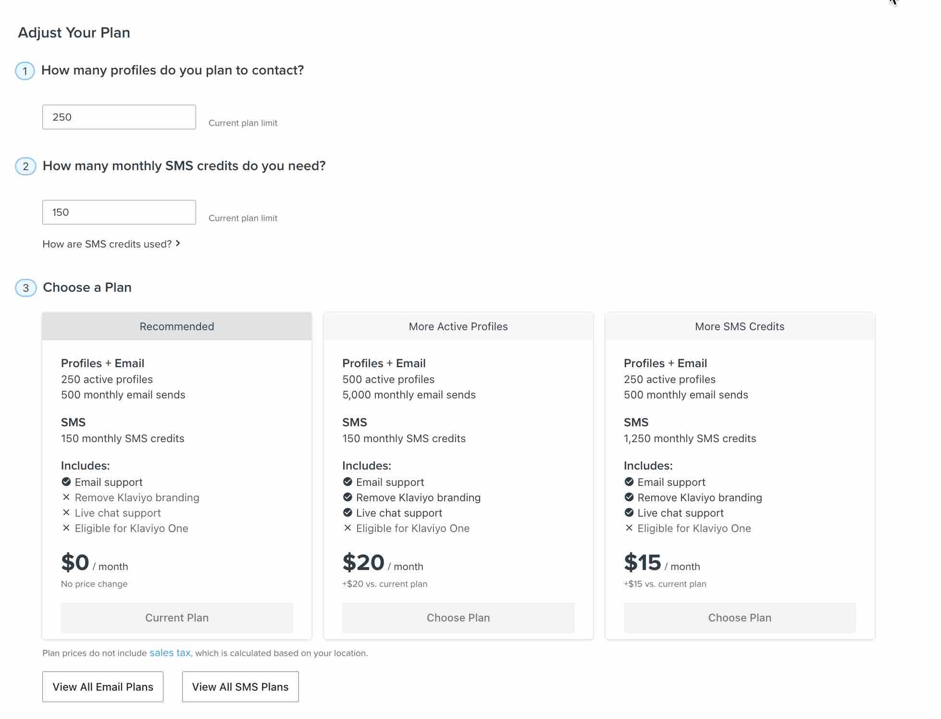Select the More SMS Credits plan header
This screenshot has height=719, width=941.
pyautogui.click(x=740, y=327)
